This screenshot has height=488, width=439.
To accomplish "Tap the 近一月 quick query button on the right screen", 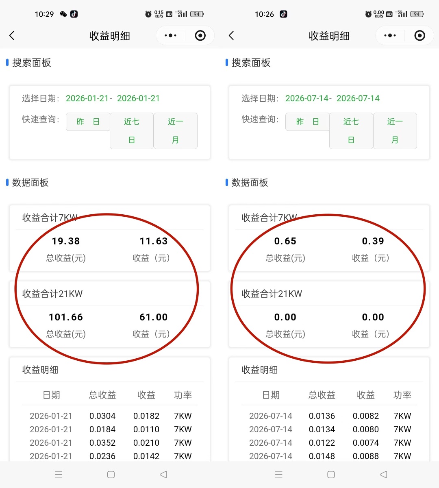I will pos(395,131).
